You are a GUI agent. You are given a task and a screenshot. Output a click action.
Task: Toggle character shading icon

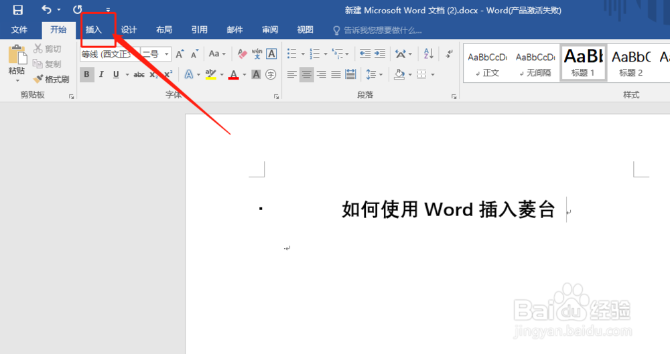(256, 74)
